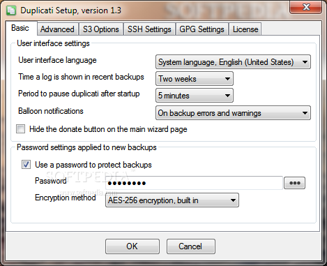Select the Basic tab

[x=20, y=28]
